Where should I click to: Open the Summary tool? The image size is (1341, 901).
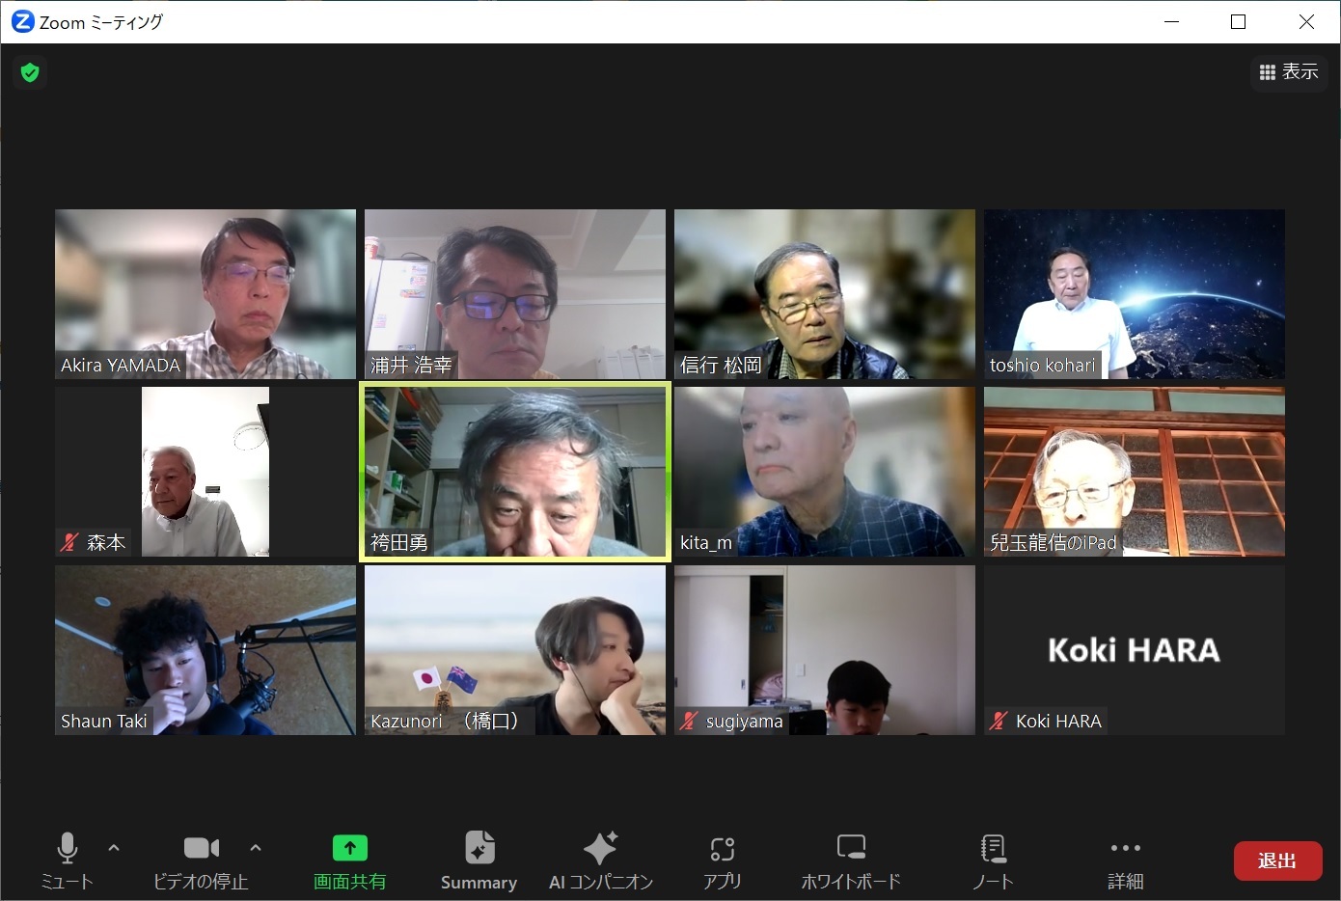point(479,860)
